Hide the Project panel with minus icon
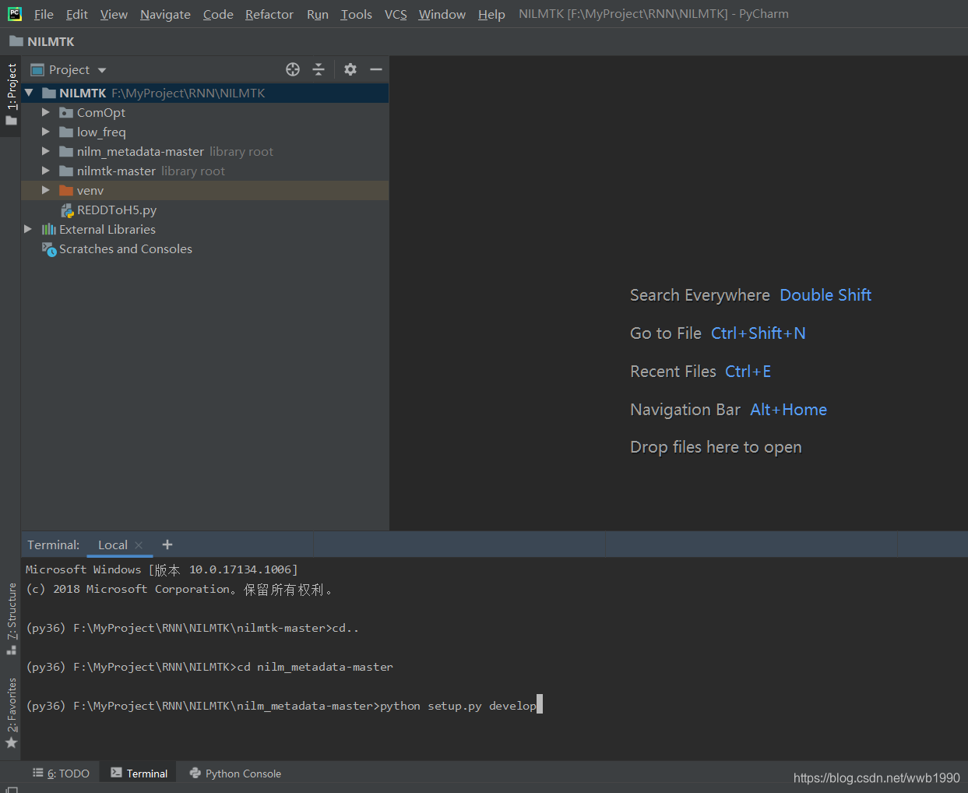The height and width of the screenshot is (793, 968). [376, 69]
